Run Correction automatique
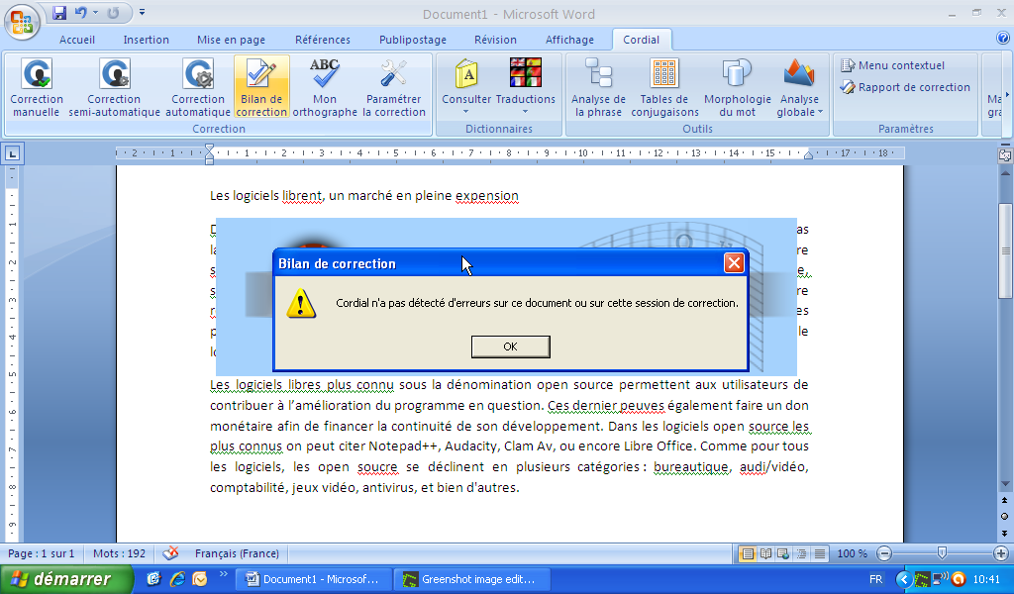Viewport: 1014px width, 594px height. tap(198, 87)
